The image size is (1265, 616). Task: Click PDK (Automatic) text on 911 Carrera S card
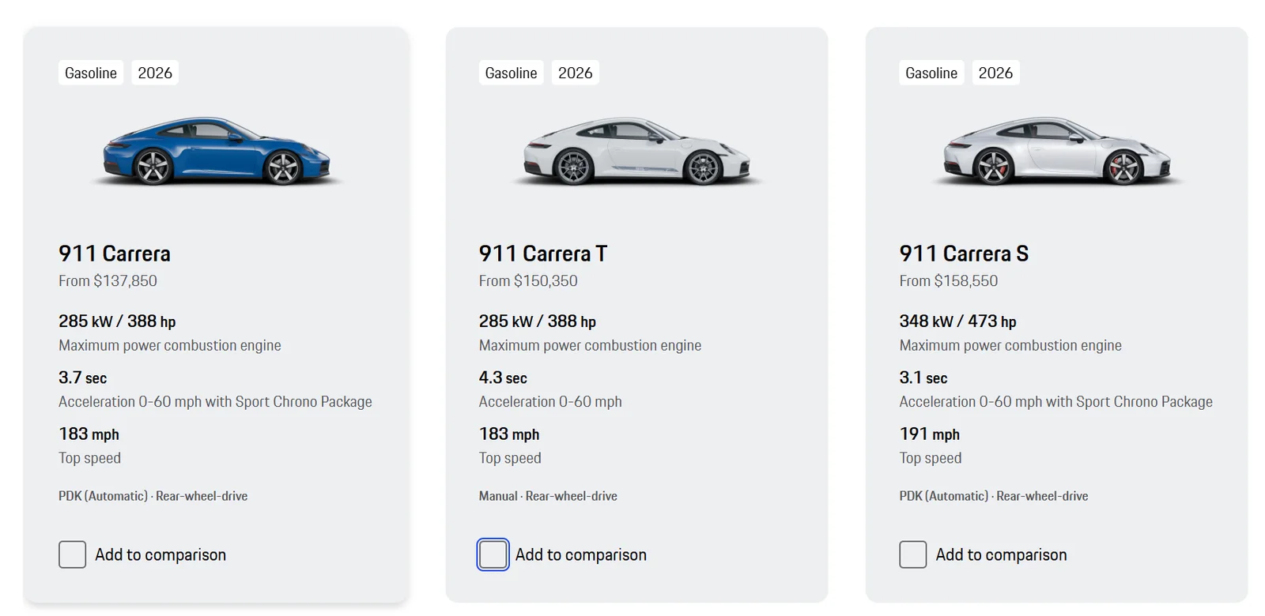[x=944, y=496]
